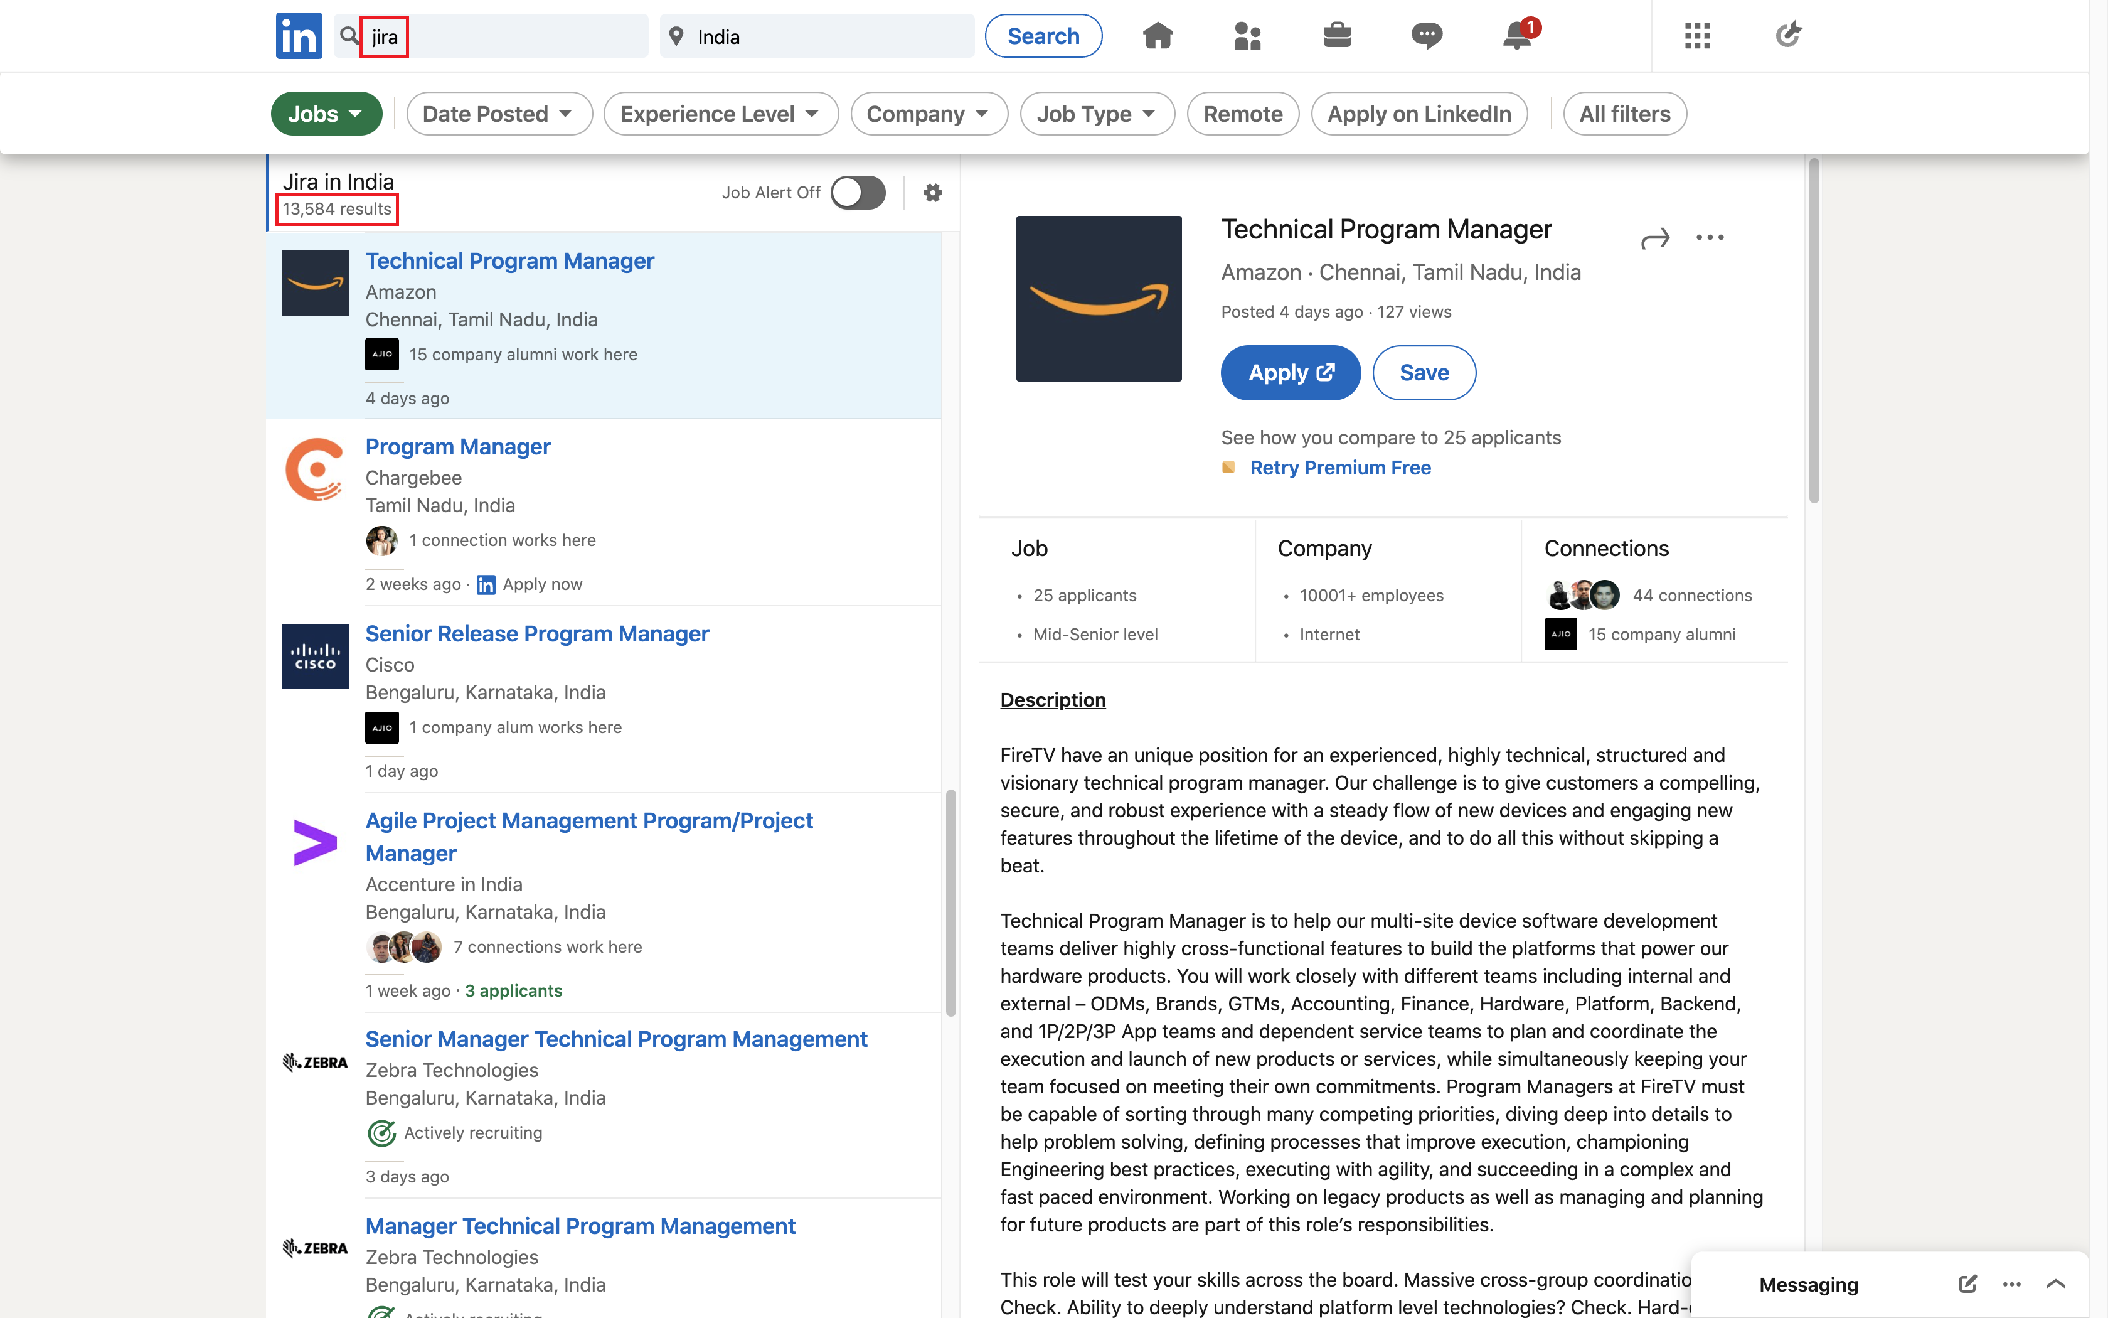Click '15 company alumni' in Connections section

tap(1661, 634)
